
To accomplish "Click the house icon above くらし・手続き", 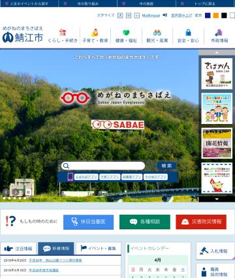I will click(63, 33).
